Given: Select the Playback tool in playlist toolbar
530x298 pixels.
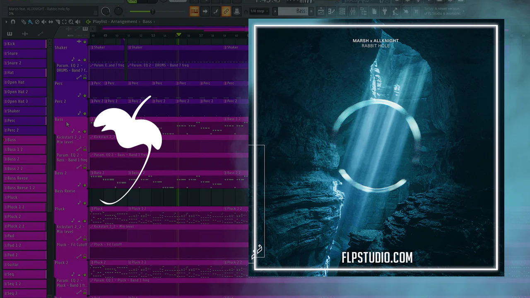Looking at the screenshot, I should tap(78, 22).
